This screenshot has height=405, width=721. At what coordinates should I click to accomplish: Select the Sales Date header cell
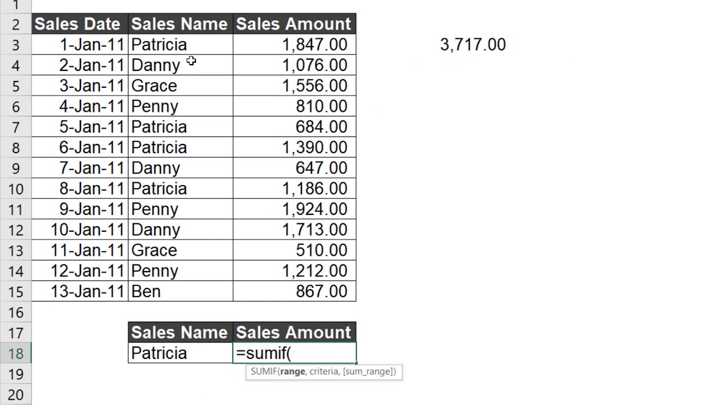click(x=79, y=24)
